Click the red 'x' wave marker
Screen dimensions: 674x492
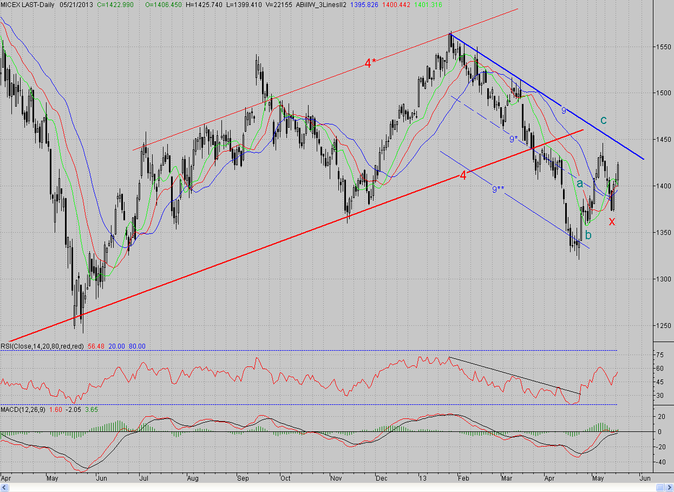pos(612,221)
